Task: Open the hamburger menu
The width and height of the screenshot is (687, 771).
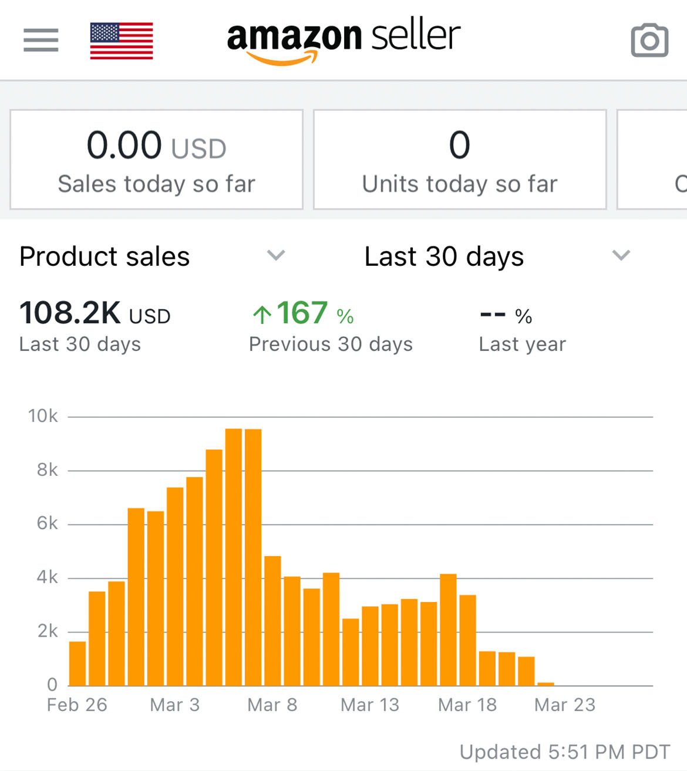Action: point(41,40)
